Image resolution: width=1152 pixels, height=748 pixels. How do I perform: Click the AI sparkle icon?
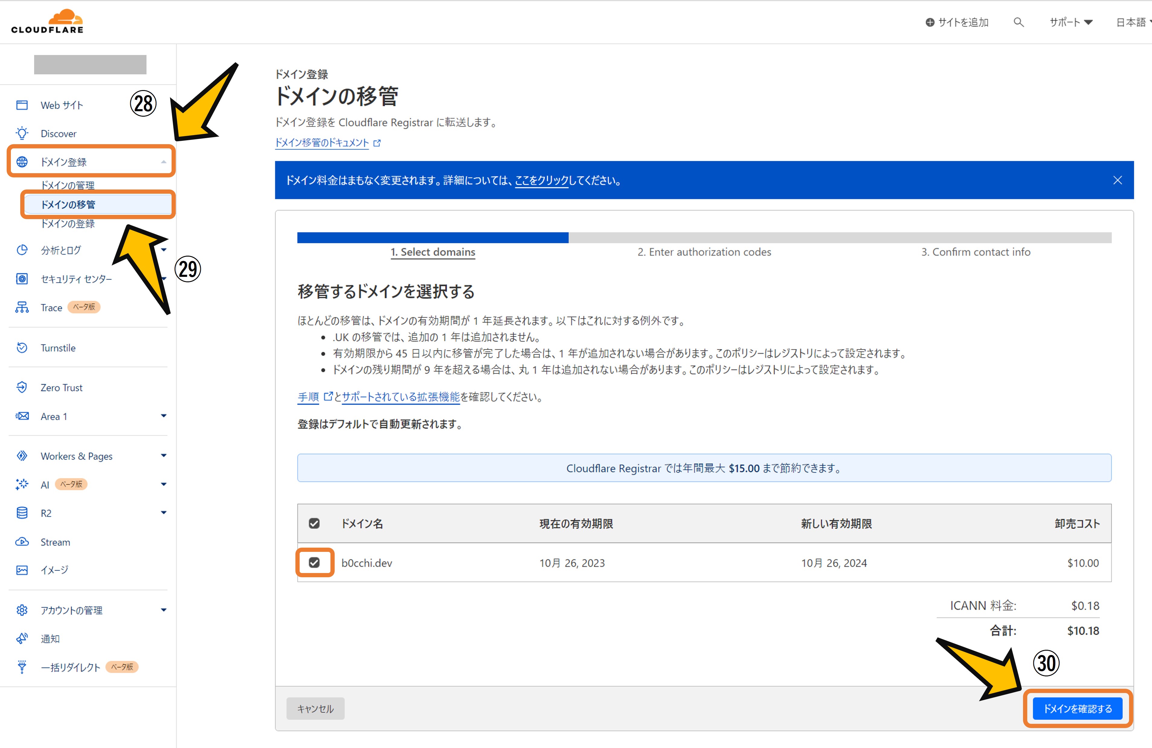(22, 484)
